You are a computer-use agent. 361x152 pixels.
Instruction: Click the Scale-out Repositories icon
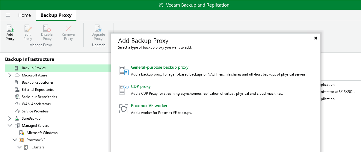(x=17, y=97)
